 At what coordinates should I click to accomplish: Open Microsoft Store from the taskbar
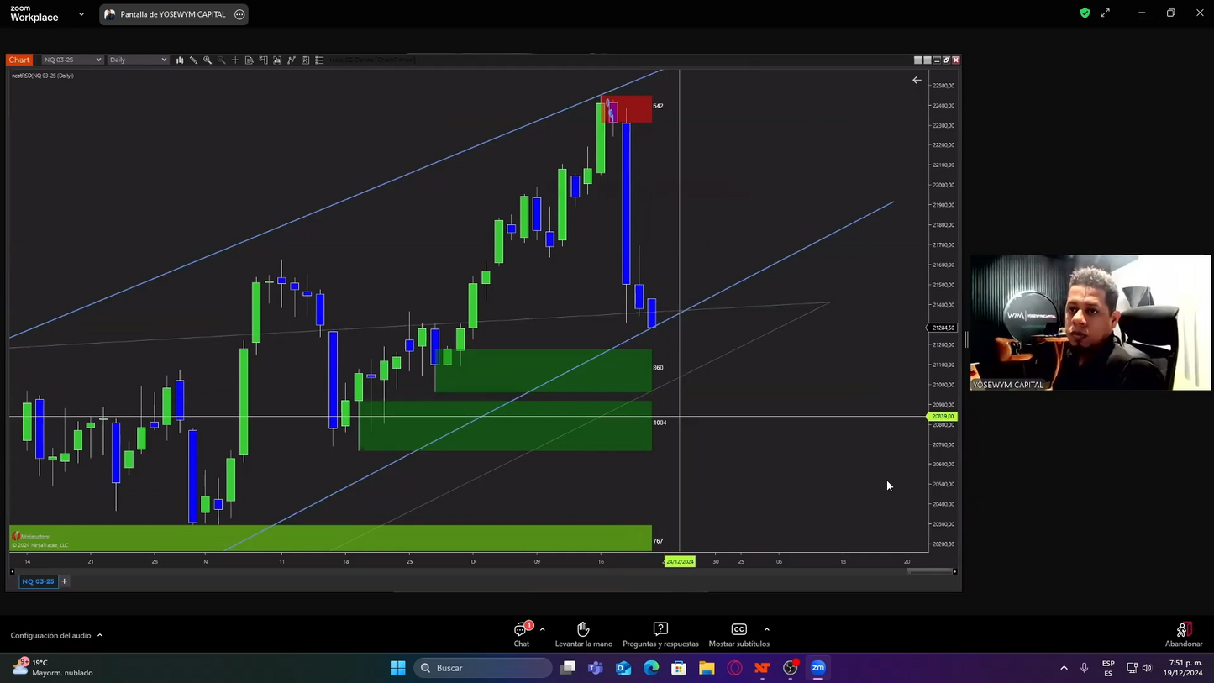point(679,668)
